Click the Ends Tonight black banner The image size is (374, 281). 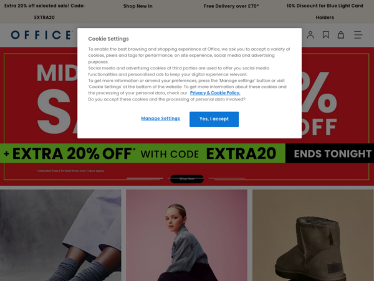pos(330,153)
